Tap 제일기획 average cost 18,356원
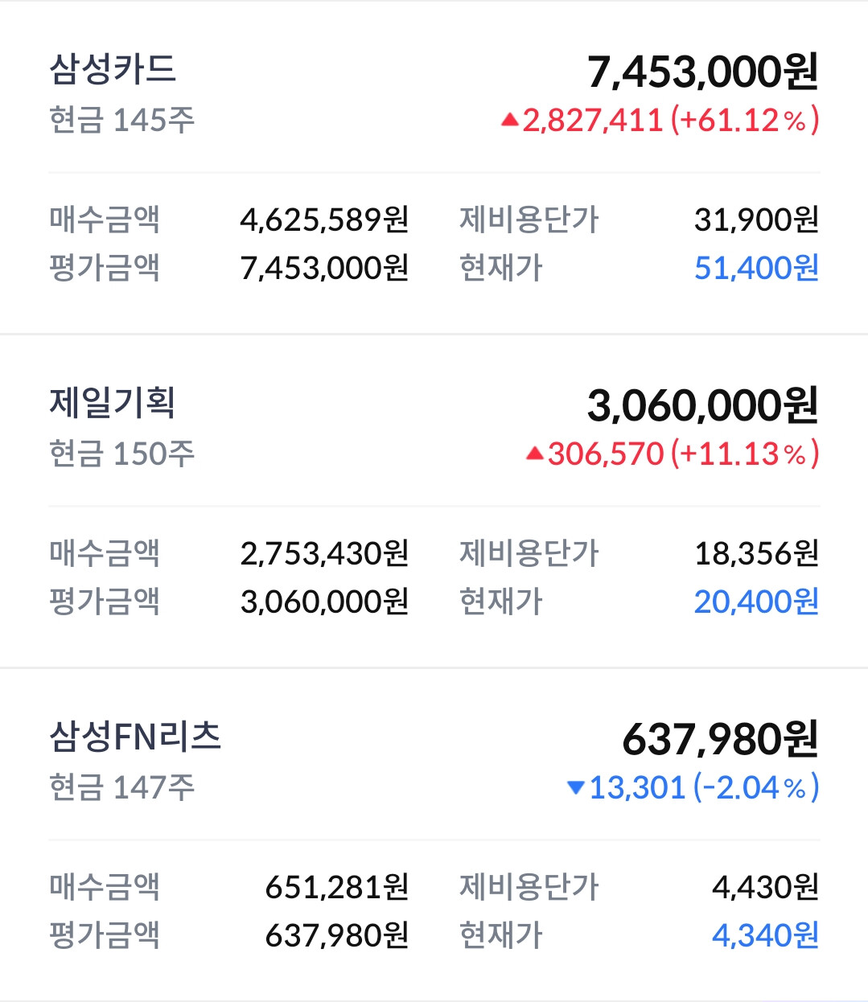 coord(756,553)
